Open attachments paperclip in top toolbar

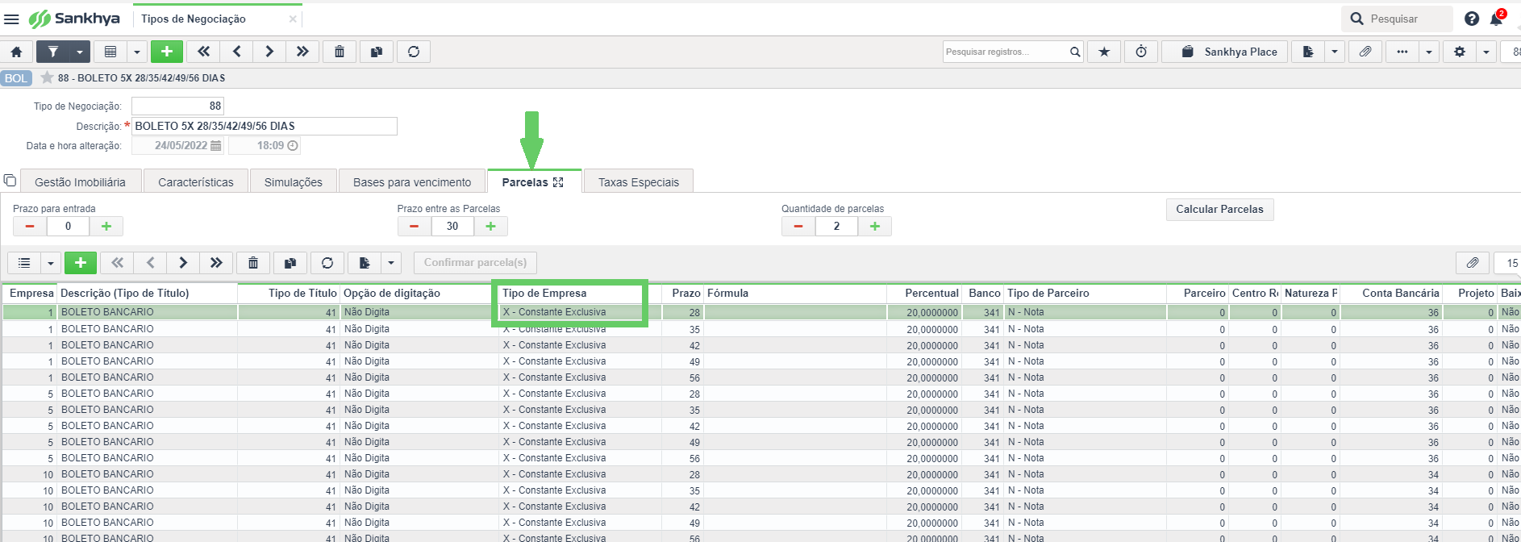(x=1365, y=52)
